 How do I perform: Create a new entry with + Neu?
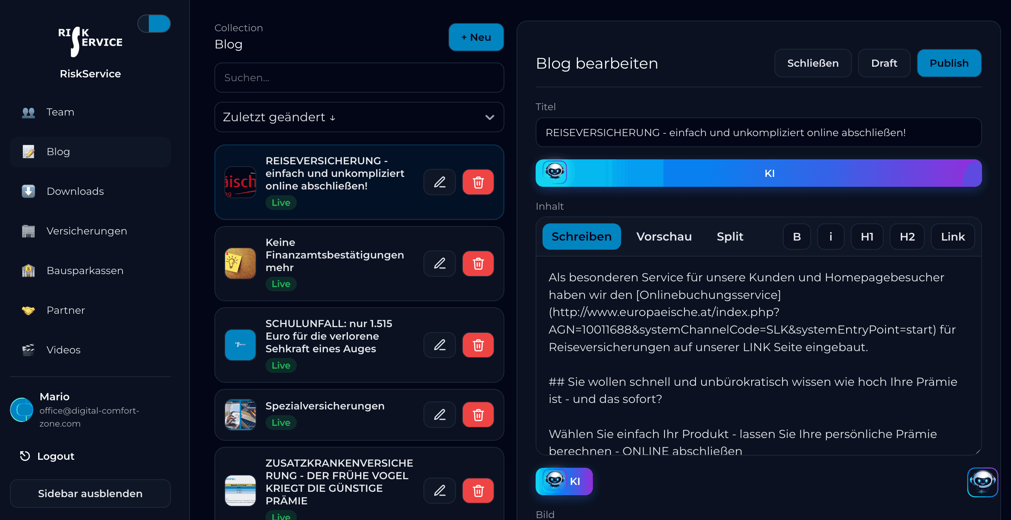476,37
